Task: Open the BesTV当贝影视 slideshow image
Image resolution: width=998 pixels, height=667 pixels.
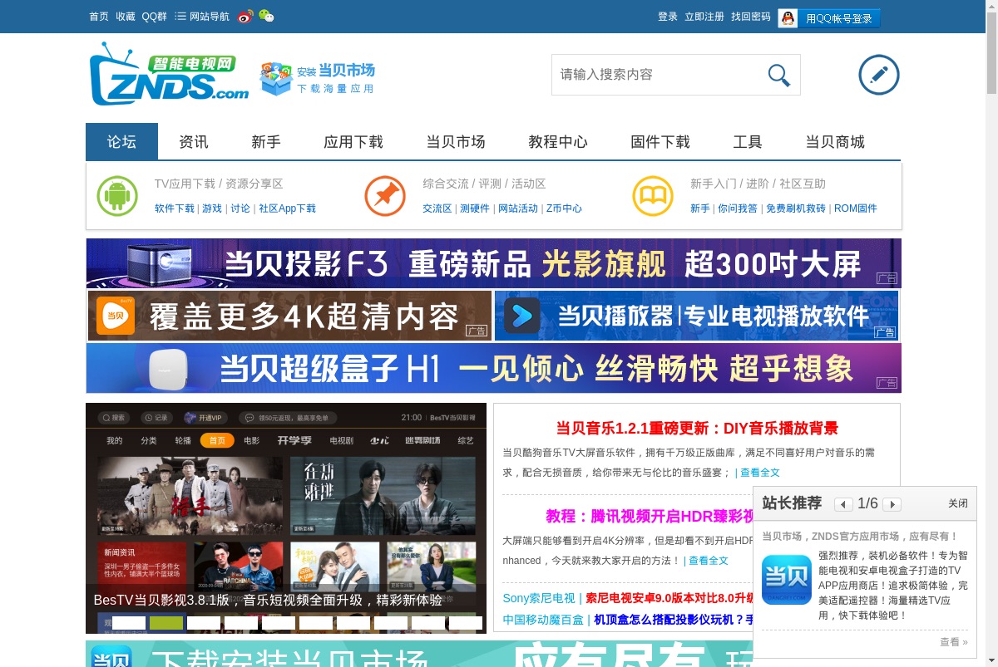Action: [286, 518]
